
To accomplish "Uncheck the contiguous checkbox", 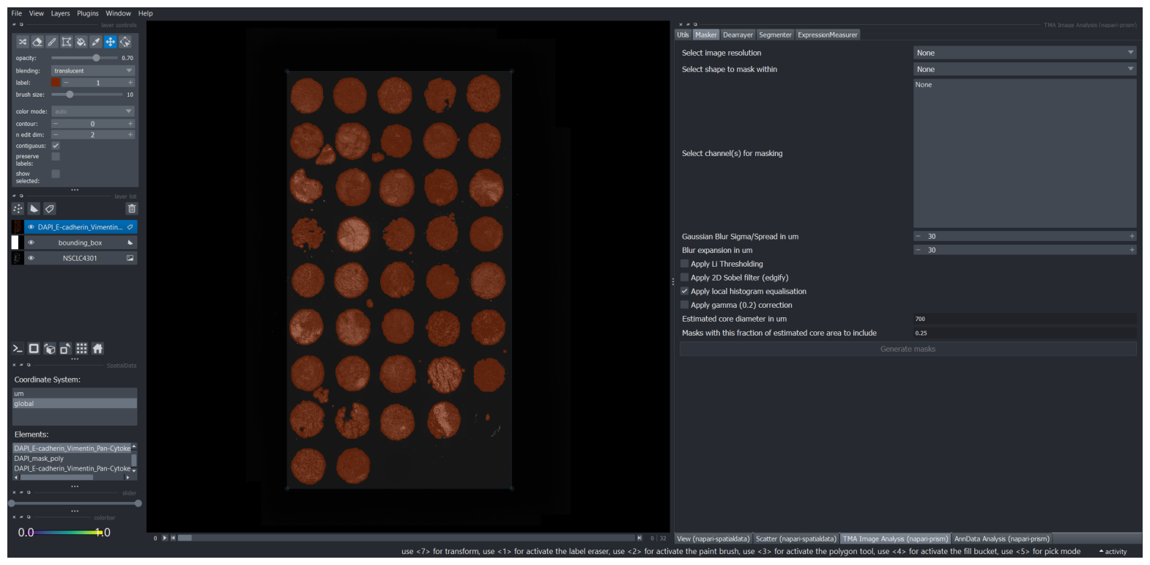I will click(56, 146).
